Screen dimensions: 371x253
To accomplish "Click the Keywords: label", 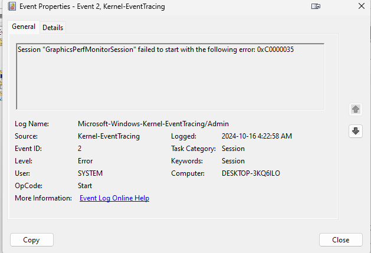I will click(187, 161).
